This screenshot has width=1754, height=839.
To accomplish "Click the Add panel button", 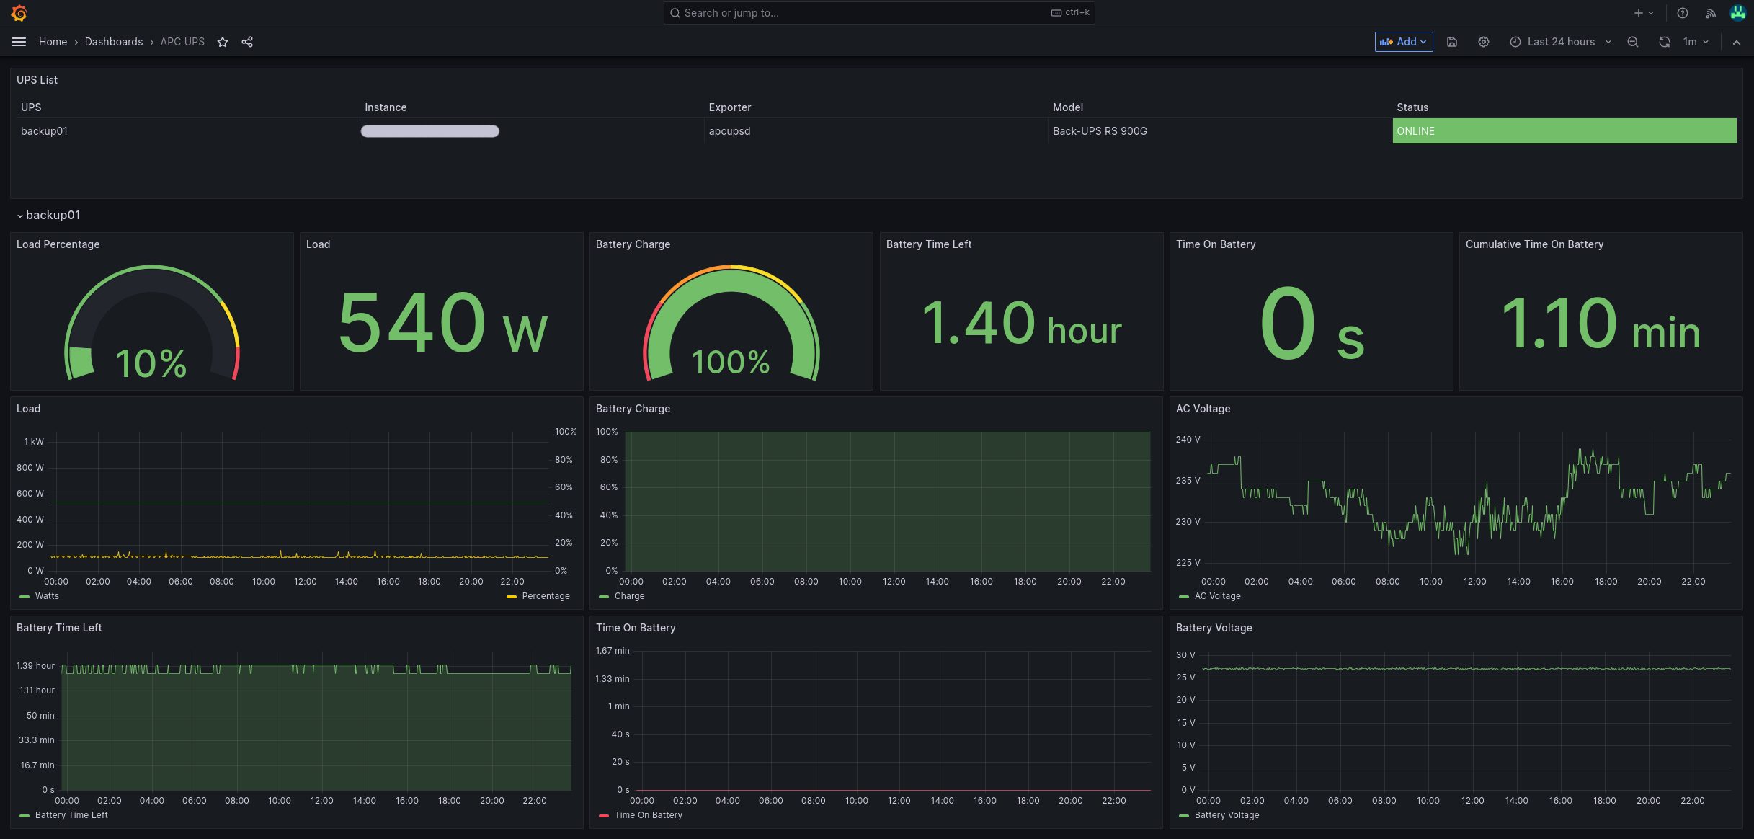I will click(x=1403, y=42).
